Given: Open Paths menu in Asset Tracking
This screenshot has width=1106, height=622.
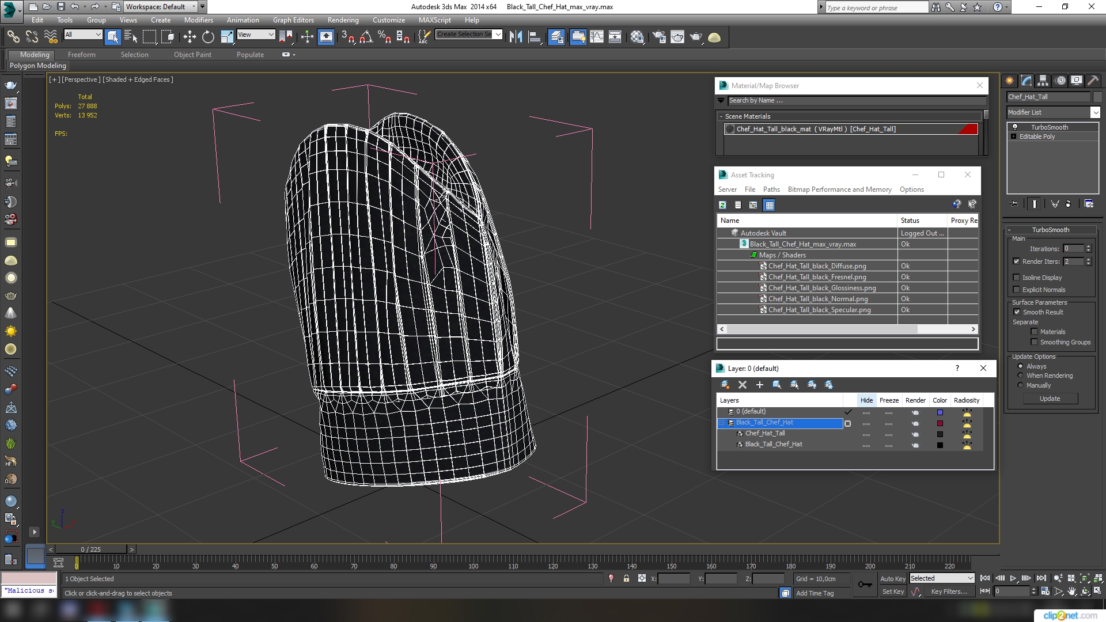Looking at the screenshot, I should click(771, 189).
